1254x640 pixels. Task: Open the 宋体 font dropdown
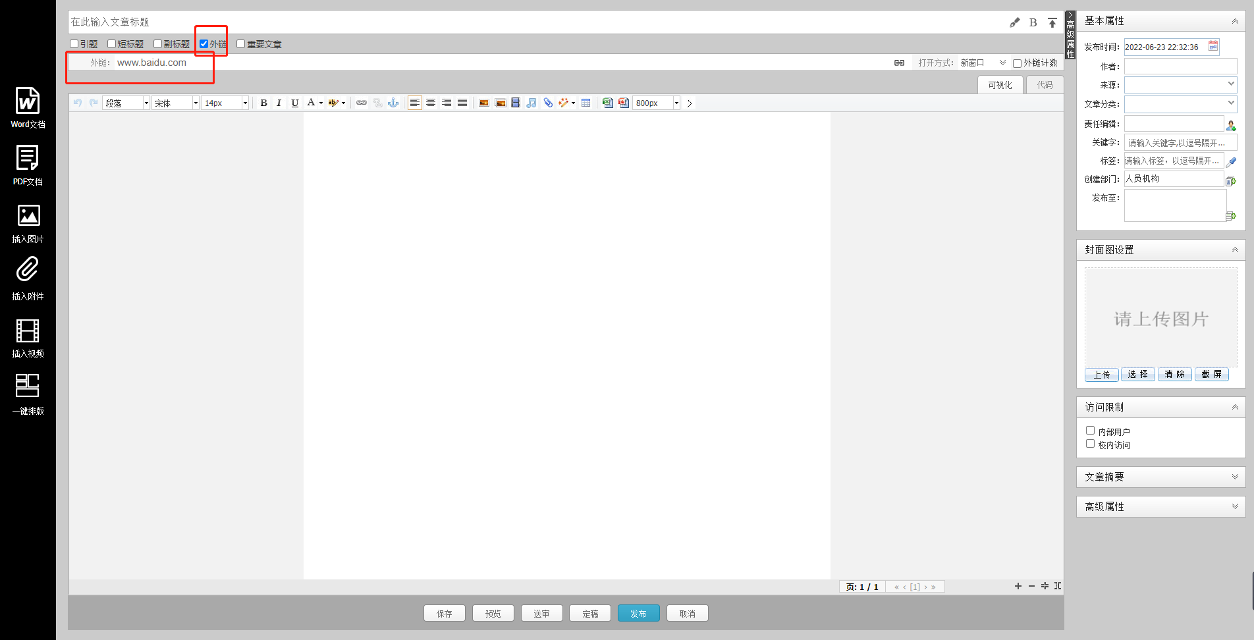(x=176, y=103)
